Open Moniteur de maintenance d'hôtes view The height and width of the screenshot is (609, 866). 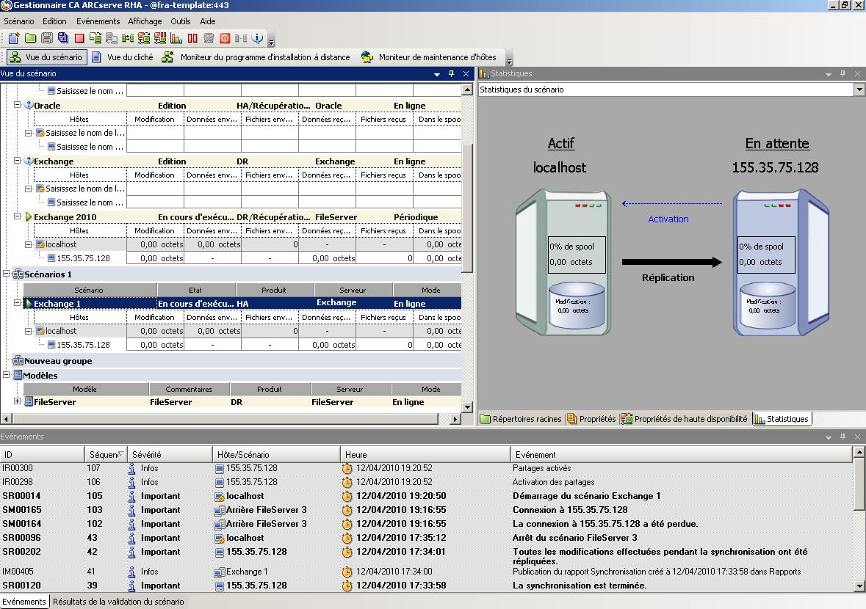tap(429, 57)
